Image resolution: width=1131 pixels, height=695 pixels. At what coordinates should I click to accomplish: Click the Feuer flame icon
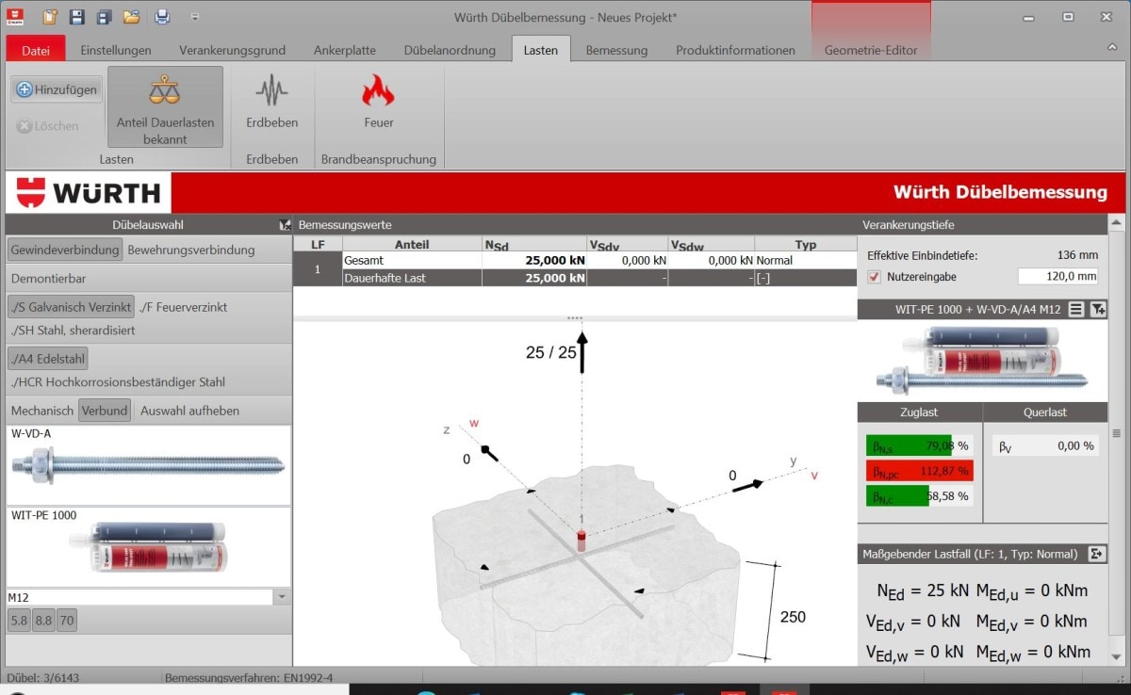pos(379,91)
